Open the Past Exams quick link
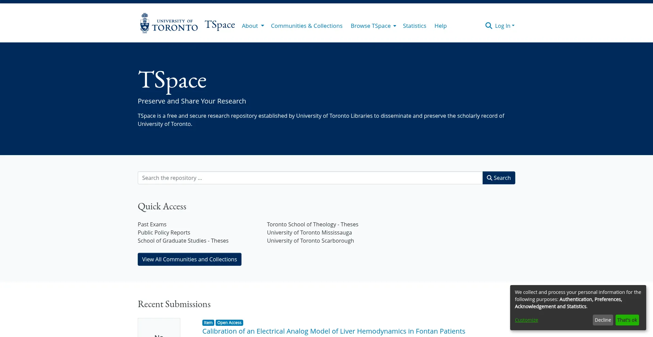The height and width of the screenshot is (337, 653). (152, 224)
